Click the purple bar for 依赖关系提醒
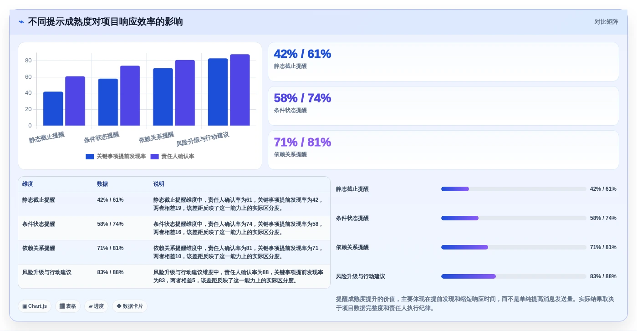637x331 pixels. pos(185,93)
